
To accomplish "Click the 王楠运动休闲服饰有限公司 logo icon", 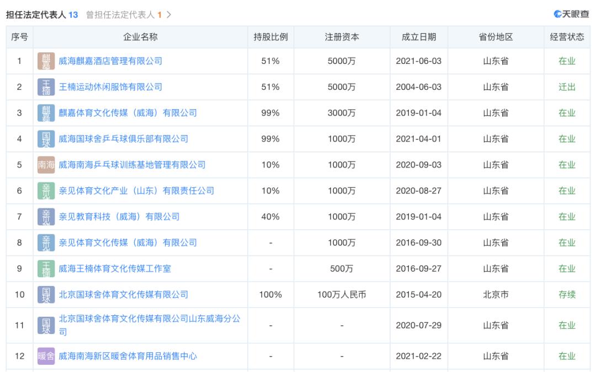I will [46, 87].
